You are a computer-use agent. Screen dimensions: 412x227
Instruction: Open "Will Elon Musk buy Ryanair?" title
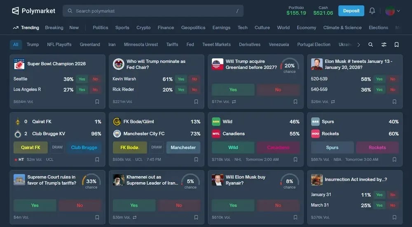point(246,180)
